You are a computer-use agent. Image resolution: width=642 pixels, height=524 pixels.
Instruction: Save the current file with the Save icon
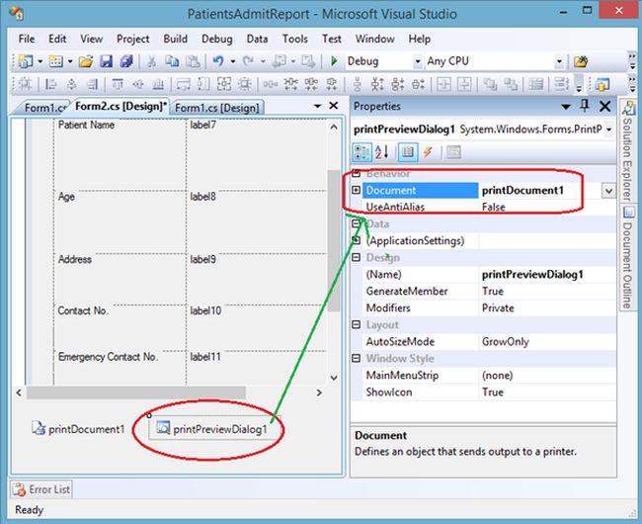pos(106,61)
